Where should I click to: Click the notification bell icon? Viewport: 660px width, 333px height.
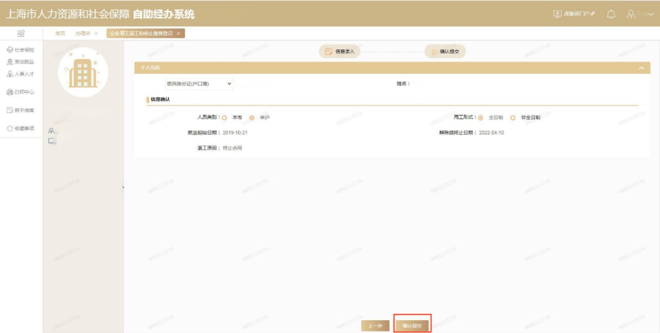coord(610,14)
